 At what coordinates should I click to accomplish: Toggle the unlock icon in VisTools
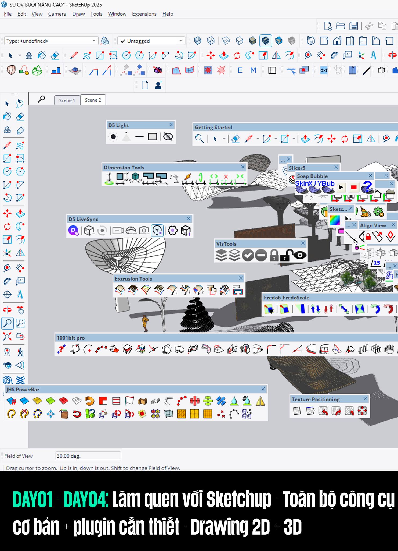(x=287, y=255)
